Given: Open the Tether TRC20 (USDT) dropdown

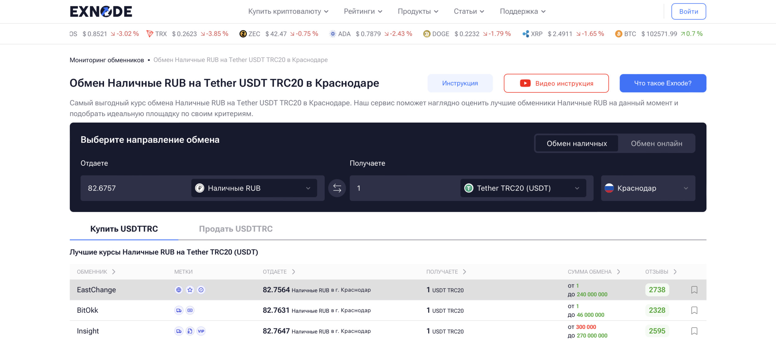Looking at the screenshot, I should coord(523,188).
